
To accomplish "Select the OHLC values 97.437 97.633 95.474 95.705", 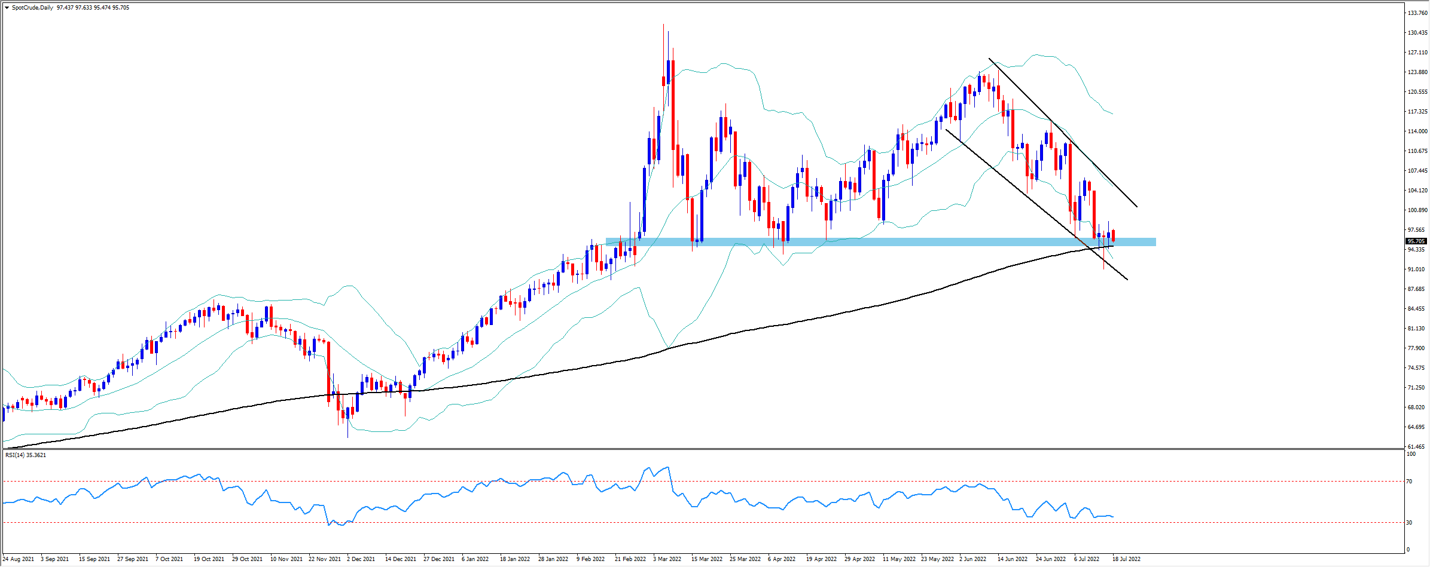I will tap(93, 8).
